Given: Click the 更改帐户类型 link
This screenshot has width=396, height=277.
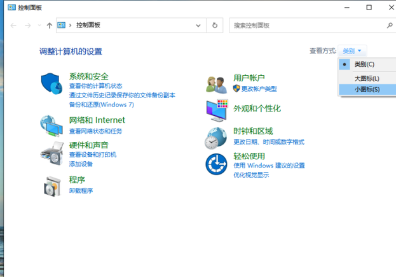Looking at the screenshot, I should (x=259, y=89).
